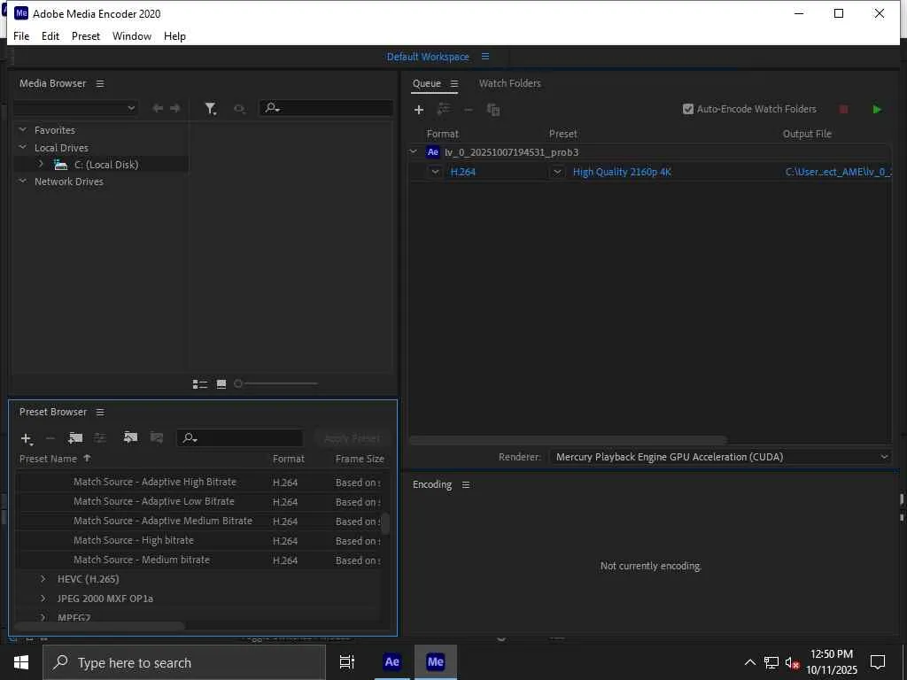Click Default Workspace label
The image size is (907, 680).
coord(428,57)
